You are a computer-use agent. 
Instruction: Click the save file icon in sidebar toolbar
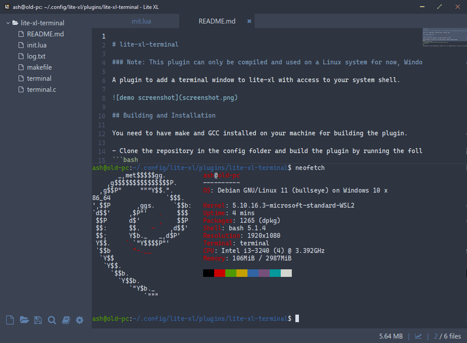click(x=38, y=320)
